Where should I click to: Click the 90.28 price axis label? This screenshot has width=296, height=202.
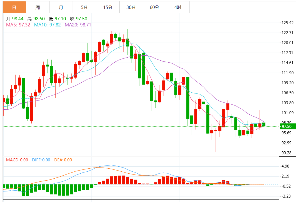287,153
